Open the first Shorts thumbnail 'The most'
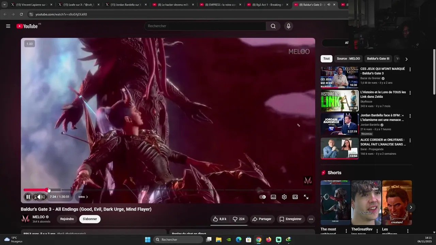This screenshot has height=245, width=436. pyautogui.click(x=336, y=203)
